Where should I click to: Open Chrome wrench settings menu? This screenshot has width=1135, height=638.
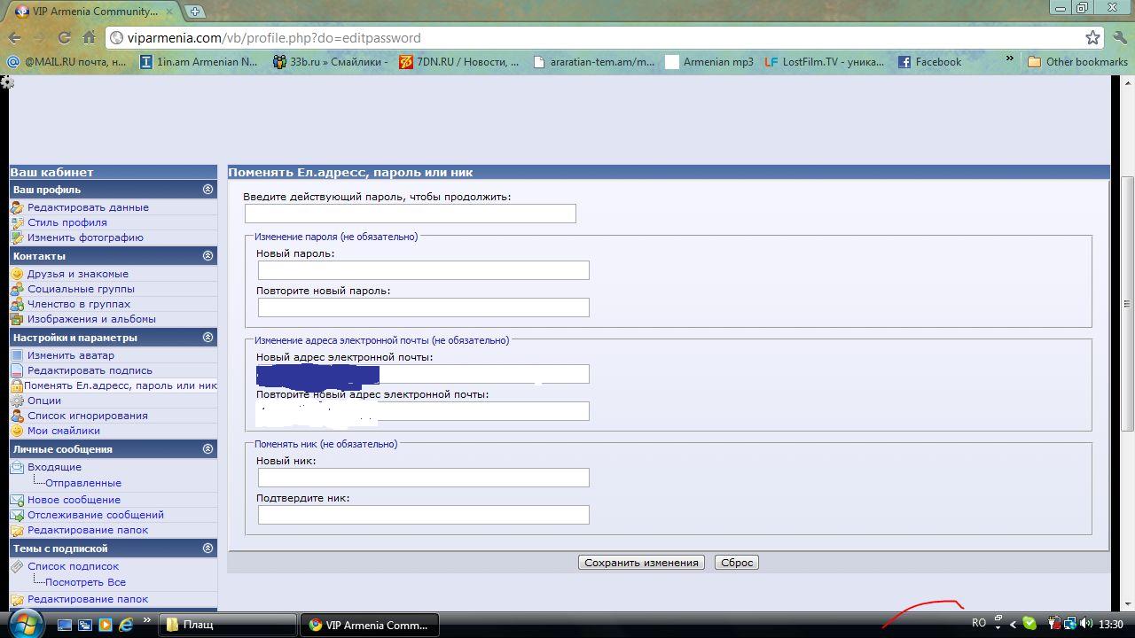[1120, 37]
